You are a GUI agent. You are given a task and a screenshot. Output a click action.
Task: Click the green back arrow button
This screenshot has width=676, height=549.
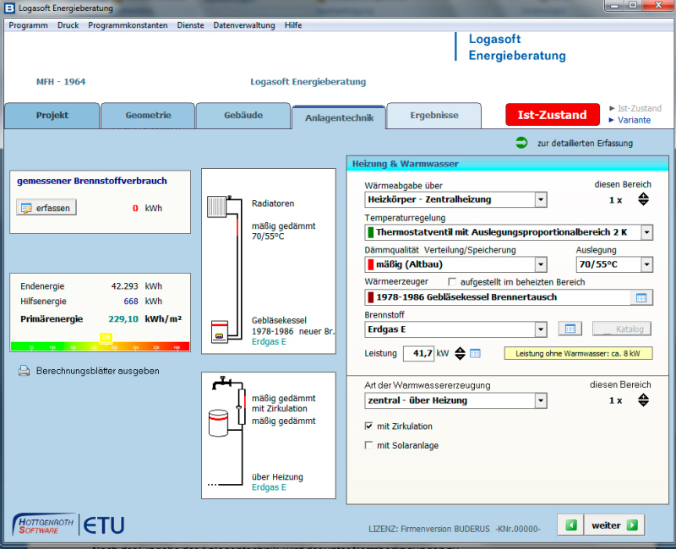tap(571, 525)
